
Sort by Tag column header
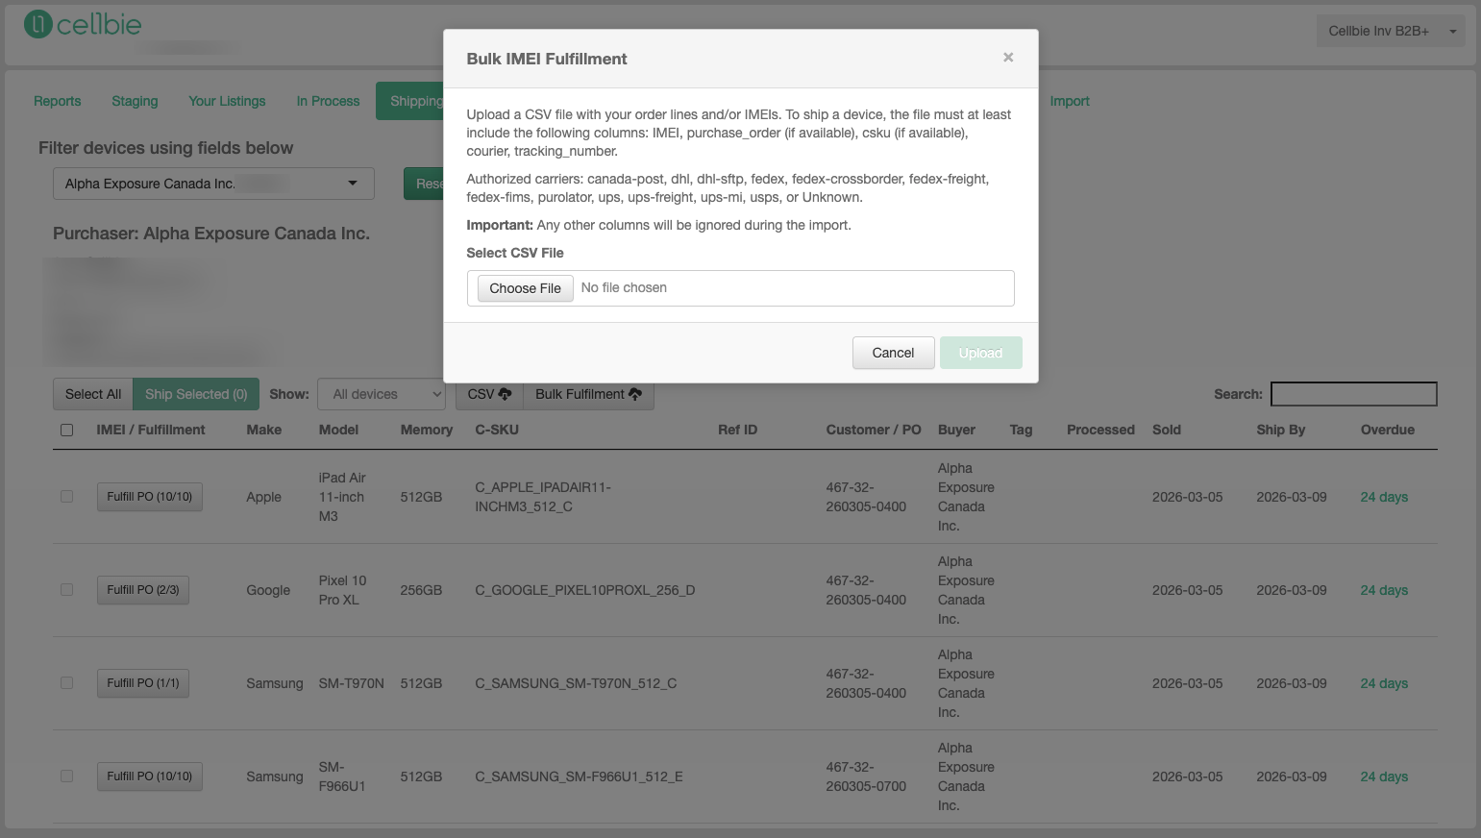coord(1022,430)
